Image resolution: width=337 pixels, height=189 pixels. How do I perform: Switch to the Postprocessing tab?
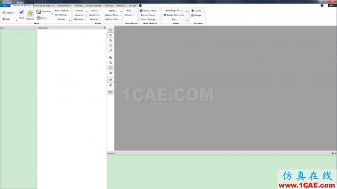93,5
